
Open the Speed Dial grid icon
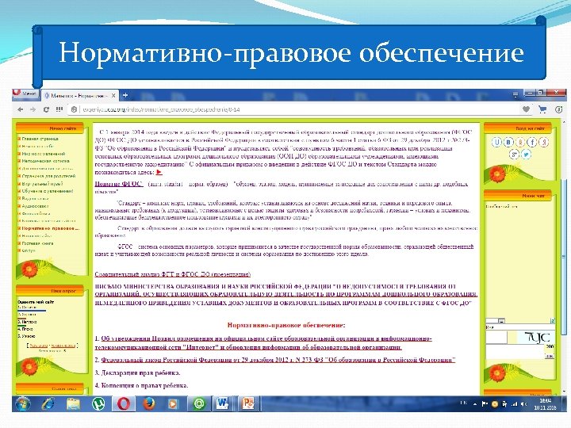click(59, 109)
